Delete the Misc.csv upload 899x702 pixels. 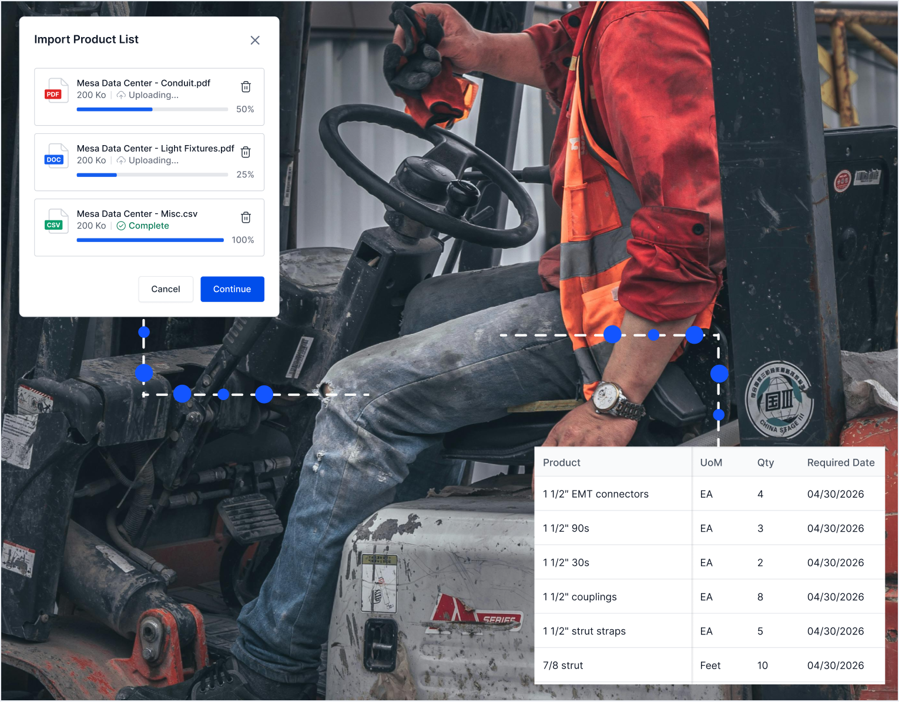pos(246,217)
